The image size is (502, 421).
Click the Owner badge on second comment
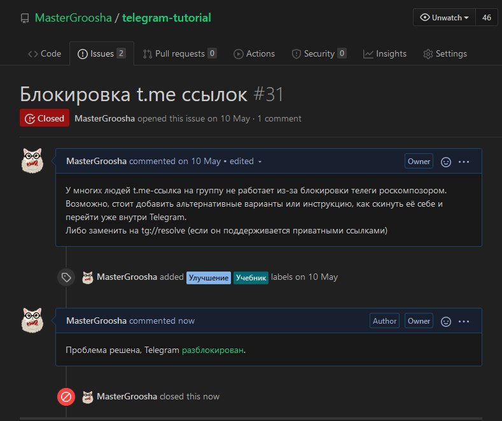pyautogui.click(x=419, y=321)
